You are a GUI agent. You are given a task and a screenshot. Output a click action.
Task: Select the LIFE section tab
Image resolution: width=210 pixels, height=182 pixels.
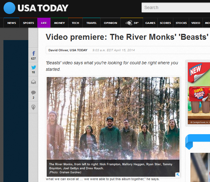(x=44, y=23)
